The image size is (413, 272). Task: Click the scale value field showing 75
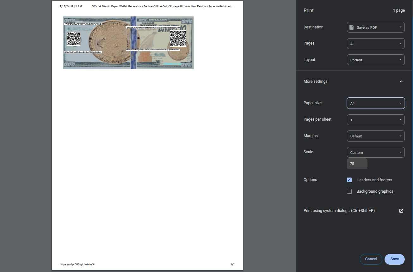357,164
